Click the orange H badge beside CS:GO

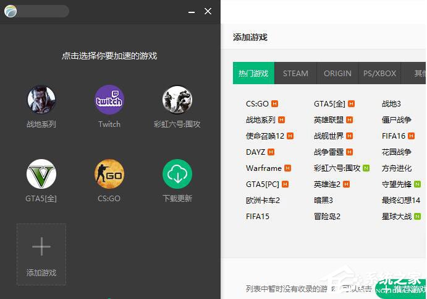click(x=275, y=103)
